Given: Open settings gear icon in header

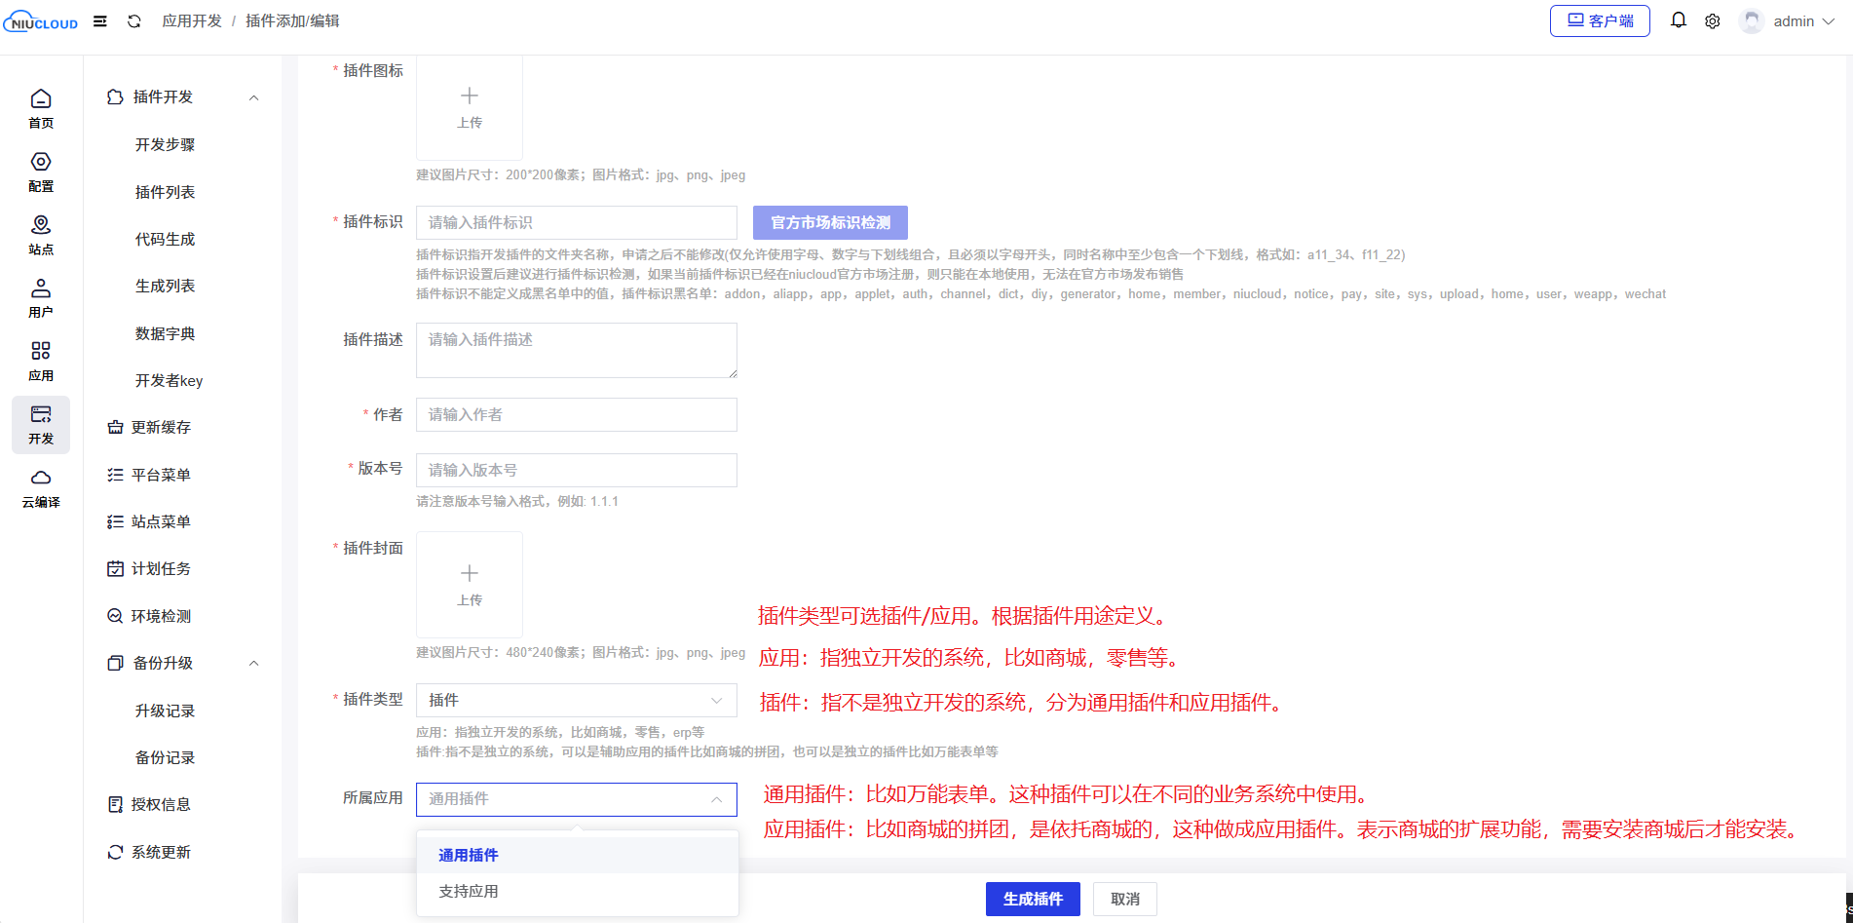Looking at the screenshot, I should 1712,21.
